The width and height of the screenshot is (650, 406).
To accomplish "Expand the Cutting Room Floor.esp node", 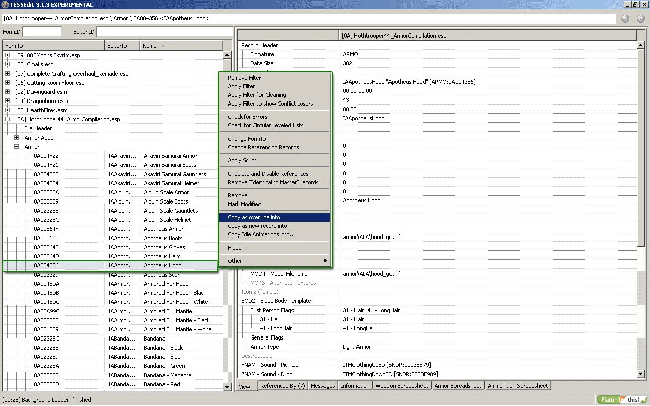I will pyautogui.click(x=8, y=83).
